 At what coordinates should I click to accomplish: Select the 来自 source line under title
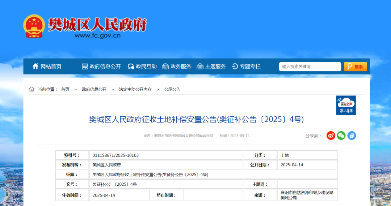(178, 136)
